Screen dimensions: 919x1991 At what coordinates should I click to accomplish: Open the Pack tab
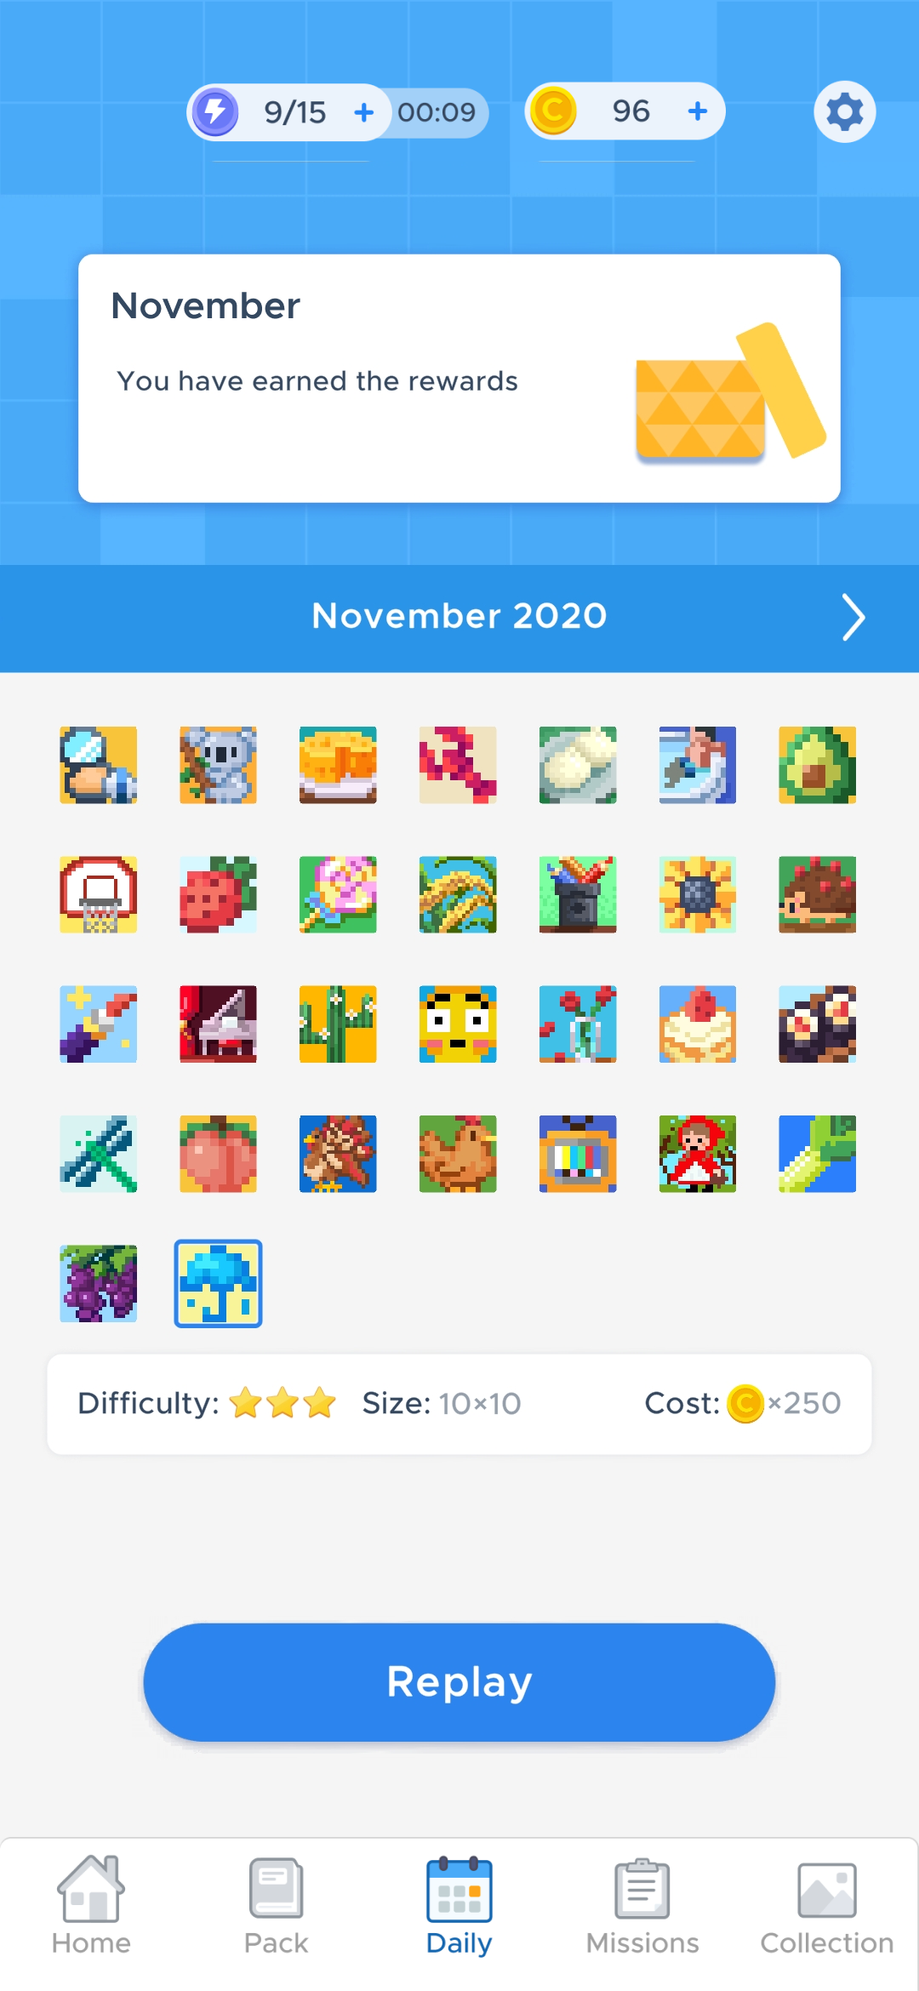pyautogui.click(x=276, y=1905)
